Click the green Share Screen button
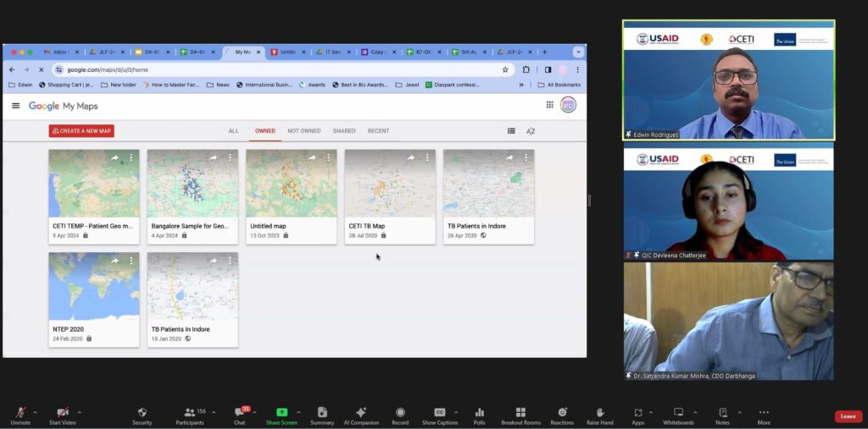 [x=281, y=412]
